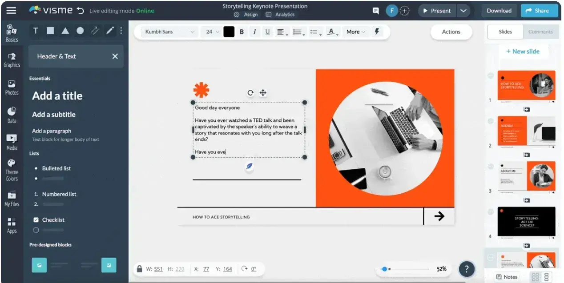Click the Download button
Viewport: 564px width, 283px height.
point(499,11)
